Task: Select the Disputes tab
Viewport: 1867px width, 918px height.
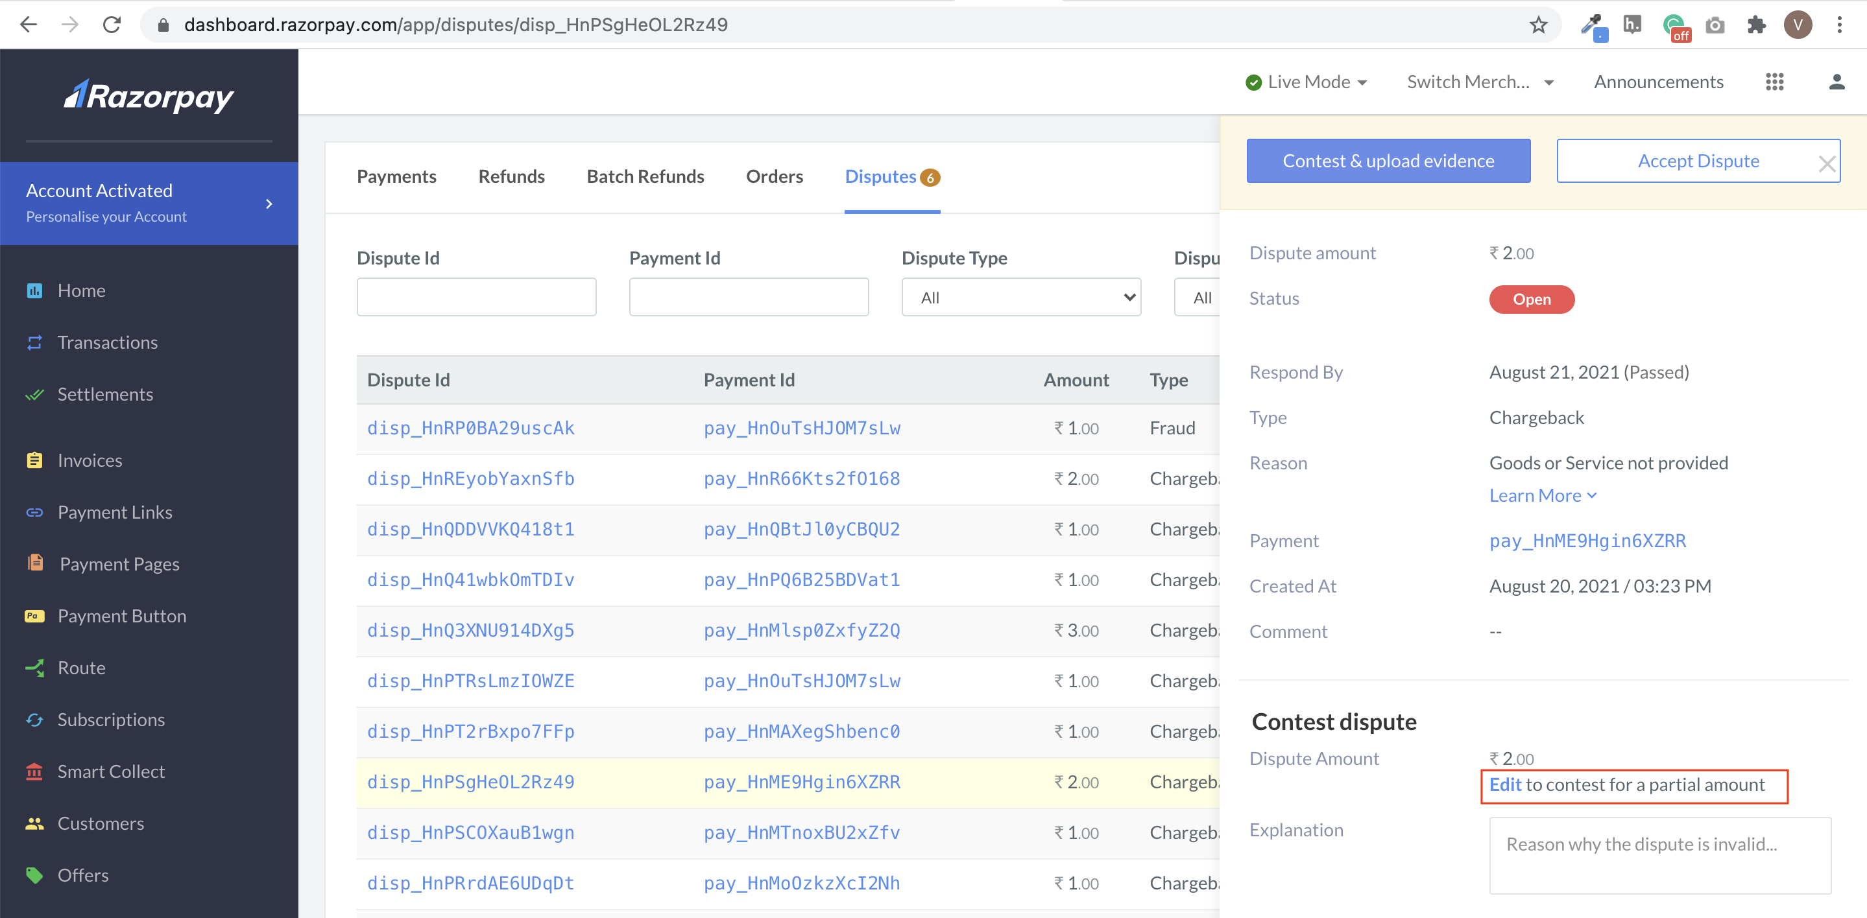Action: point(892,177)
